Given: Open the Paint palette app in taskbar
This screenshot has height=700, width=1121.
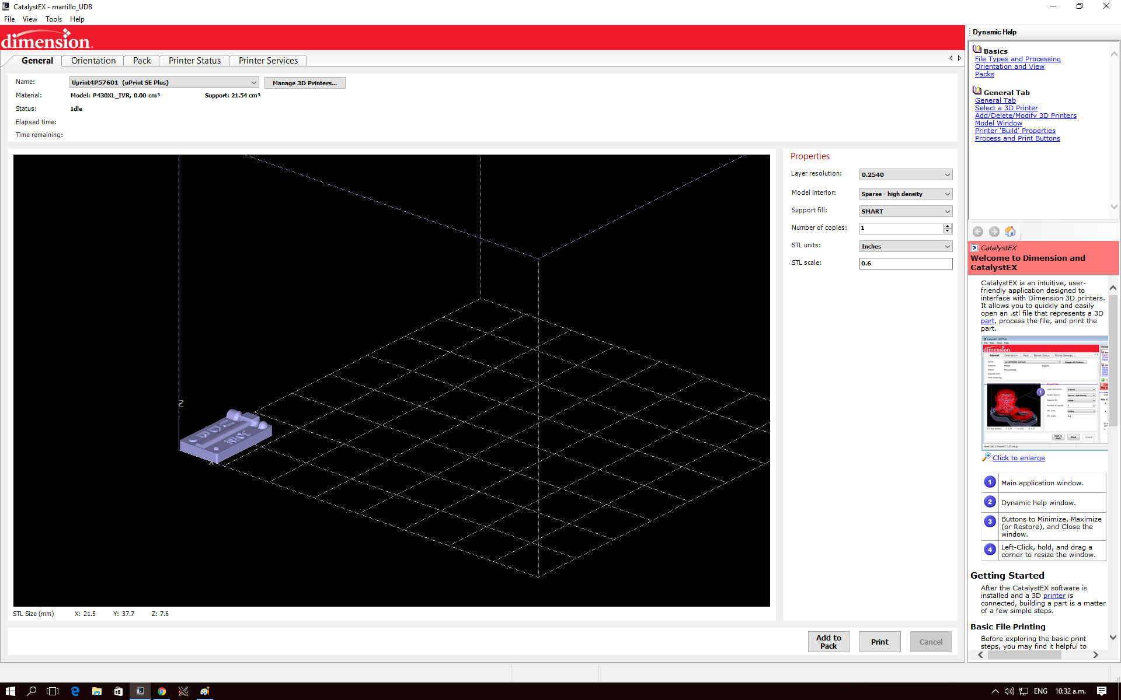Looking at the screenshot, I should coord(205,691).
